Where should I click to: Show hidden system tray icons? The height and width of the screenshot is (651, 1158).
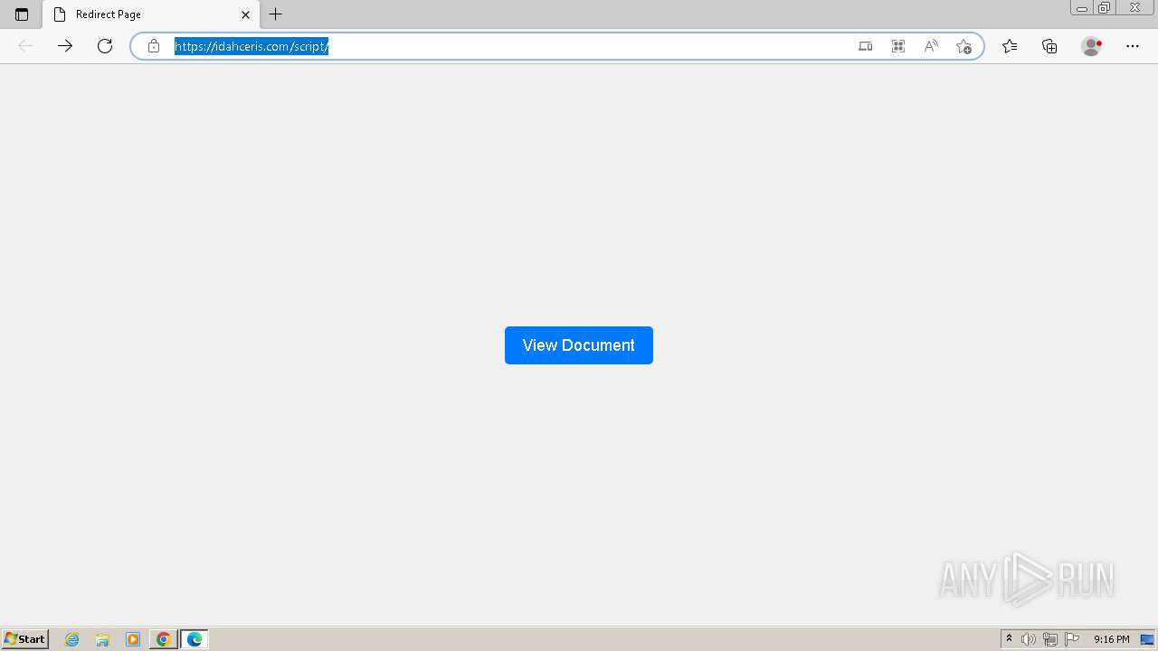(1009, 639)
